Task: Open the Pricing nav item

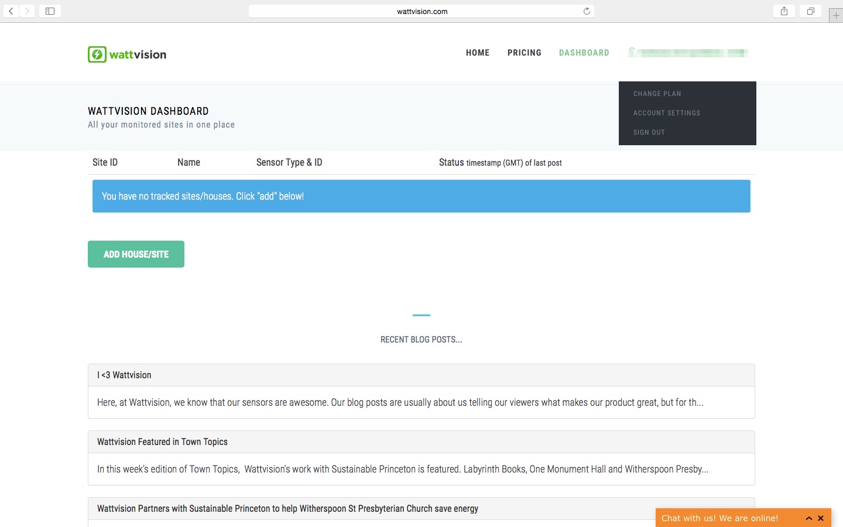Action: tap(525, 53)
